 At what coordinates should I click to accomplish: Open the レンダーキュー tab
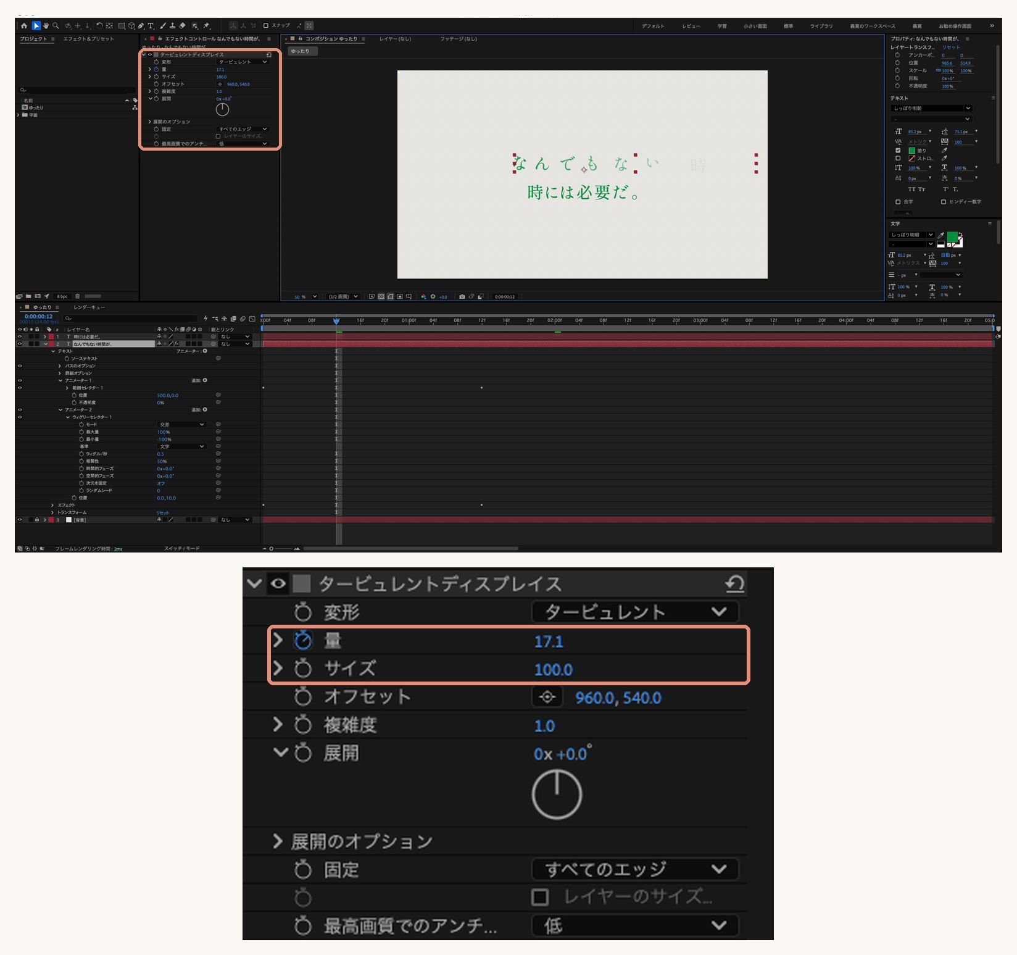(x=89, y=307)
